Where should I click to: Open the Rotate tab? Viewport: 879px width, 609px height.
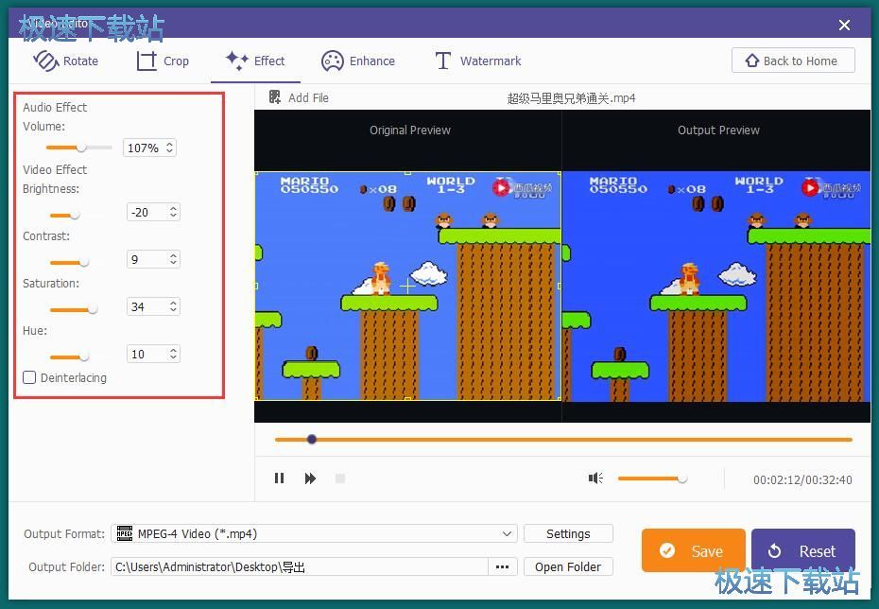65,61
